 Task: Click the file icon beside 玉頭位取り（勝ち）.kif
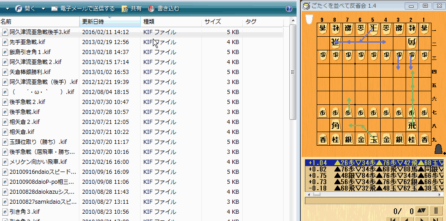[5, 142]
